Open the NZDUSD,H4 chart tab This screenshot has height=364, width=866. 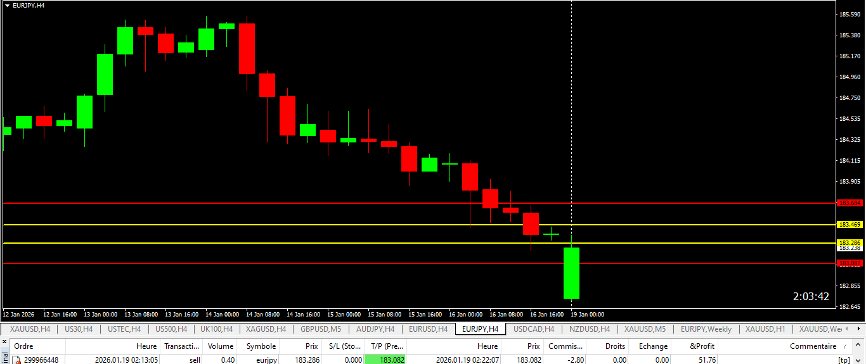589,329
